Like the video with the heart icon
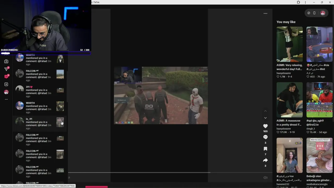 pyautogui.click(x=265, y=126)
